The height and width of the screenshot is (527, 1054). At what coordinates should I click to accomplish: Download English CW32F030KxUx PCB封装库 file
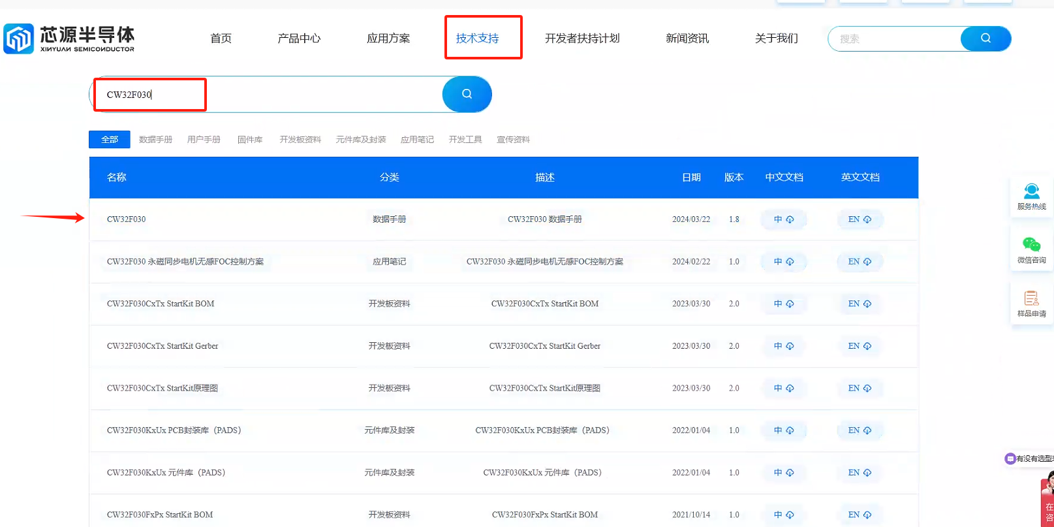[860, 430]
